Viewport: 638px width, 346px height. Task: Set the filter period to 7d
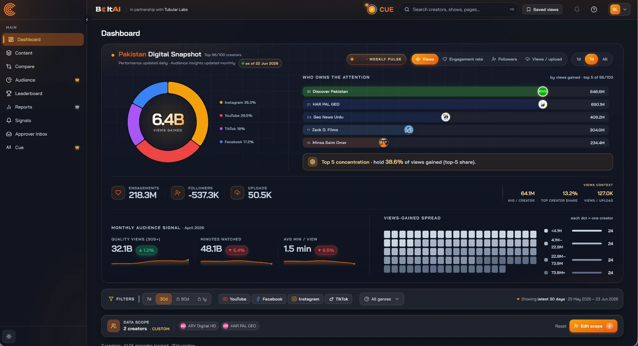point(149,299)
